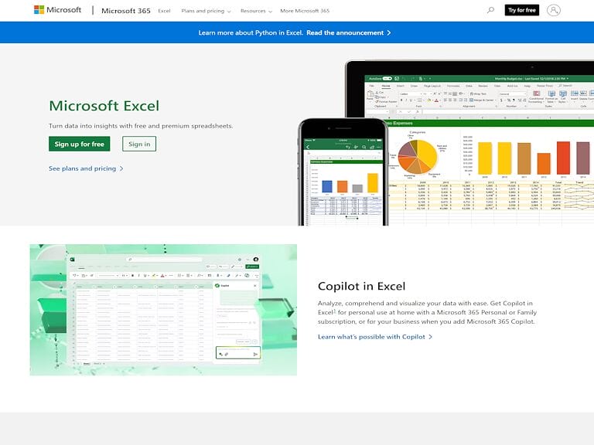The width and height of the screenshot is (594, 445).
Task: Click the Microsoft logo in the header
Action: [x=58, y=10]
